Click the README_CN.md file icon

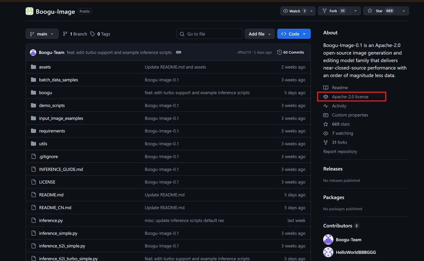(x=34, y=208)
